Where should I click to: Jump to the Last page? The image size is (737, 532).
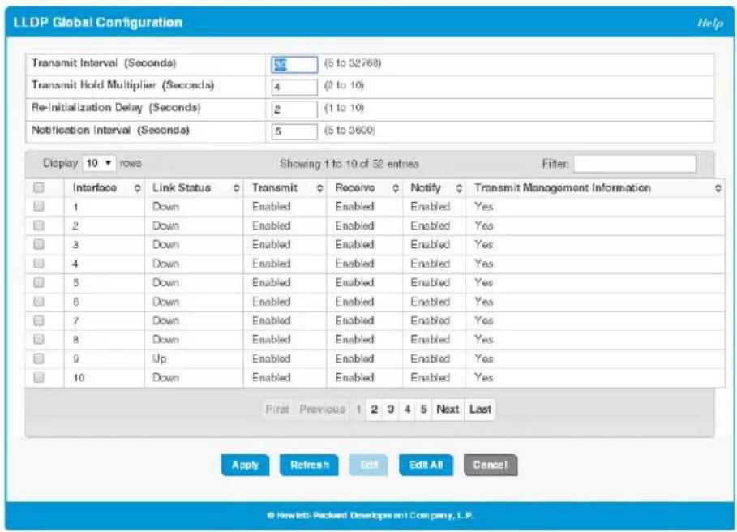point(480,410)
